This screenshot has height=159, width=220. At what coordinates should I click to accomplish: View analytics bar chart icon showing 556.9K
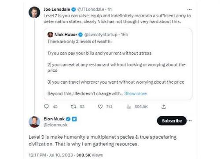[x=128, y=107]
